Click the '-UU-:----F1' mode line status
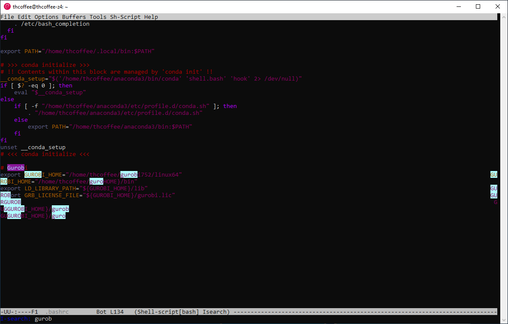The height and width of the screenshot is (324, 508). click(x=19, y=312)
